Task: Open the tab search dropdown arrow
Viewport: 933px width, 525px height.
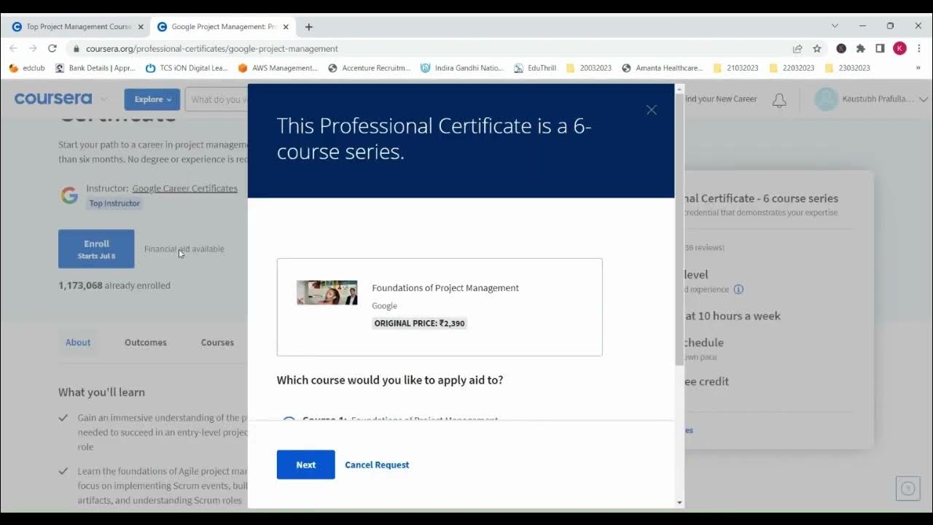Action: (x=835, y=26)
